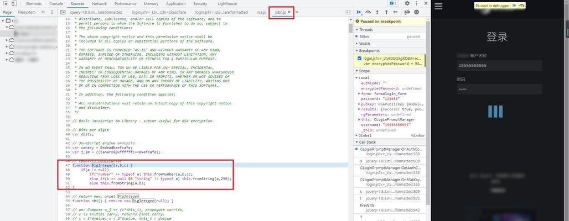Deactivate breakpoints icon

(407, 12)
